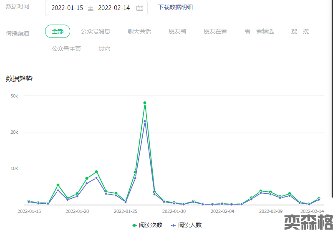The image size is (333, 230).
Task: Click the start date 2022-01-15 field
Action: pos(67,8)
